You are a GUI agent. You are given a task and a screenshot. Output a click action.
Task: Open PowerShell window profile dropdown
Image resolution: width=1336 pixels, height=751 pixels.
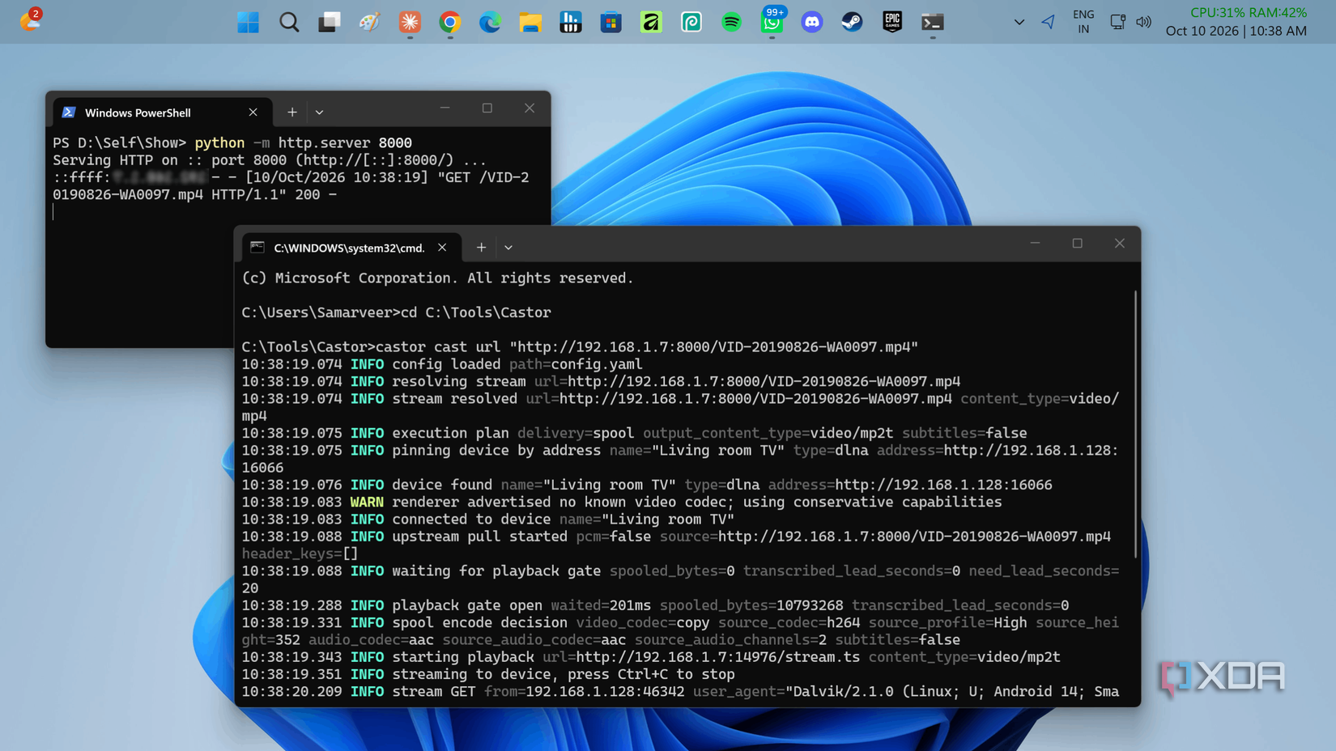[x=319, y=112]
